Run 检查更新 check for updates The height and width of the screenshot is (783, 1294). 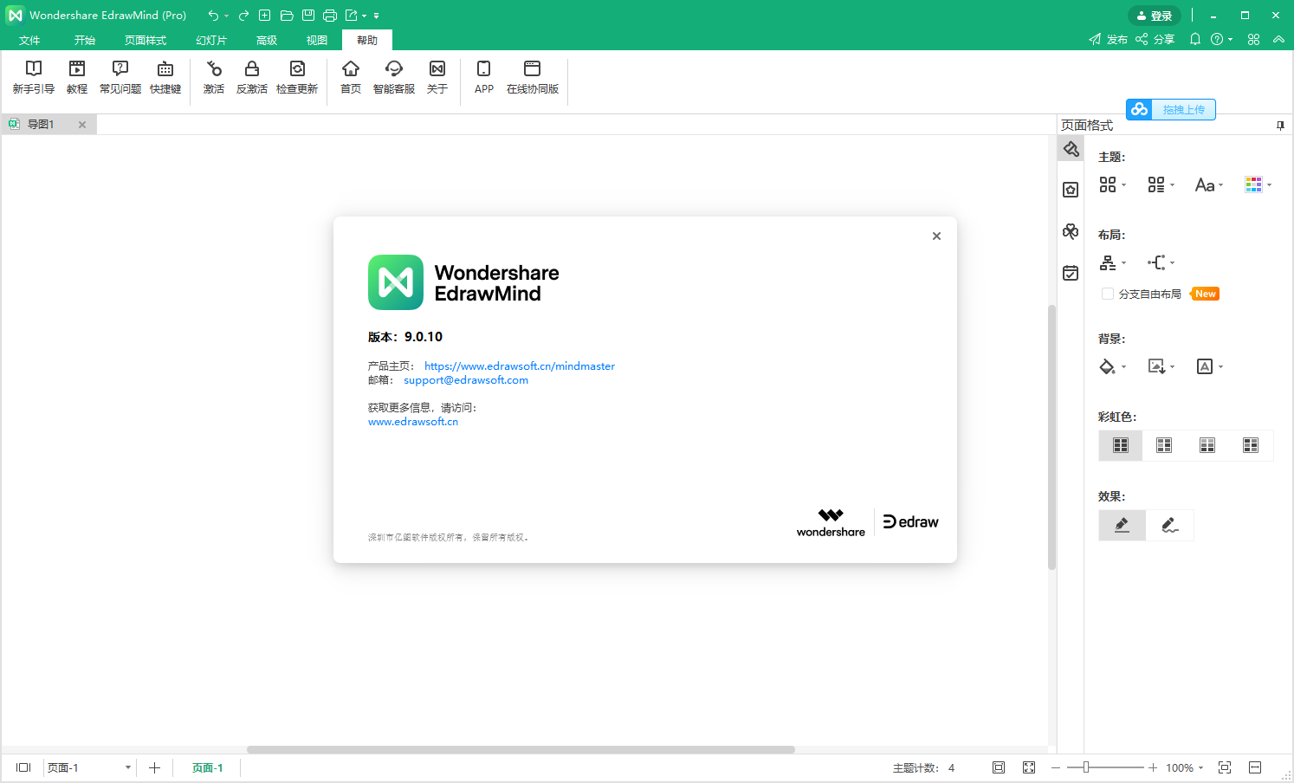point(297,77)
